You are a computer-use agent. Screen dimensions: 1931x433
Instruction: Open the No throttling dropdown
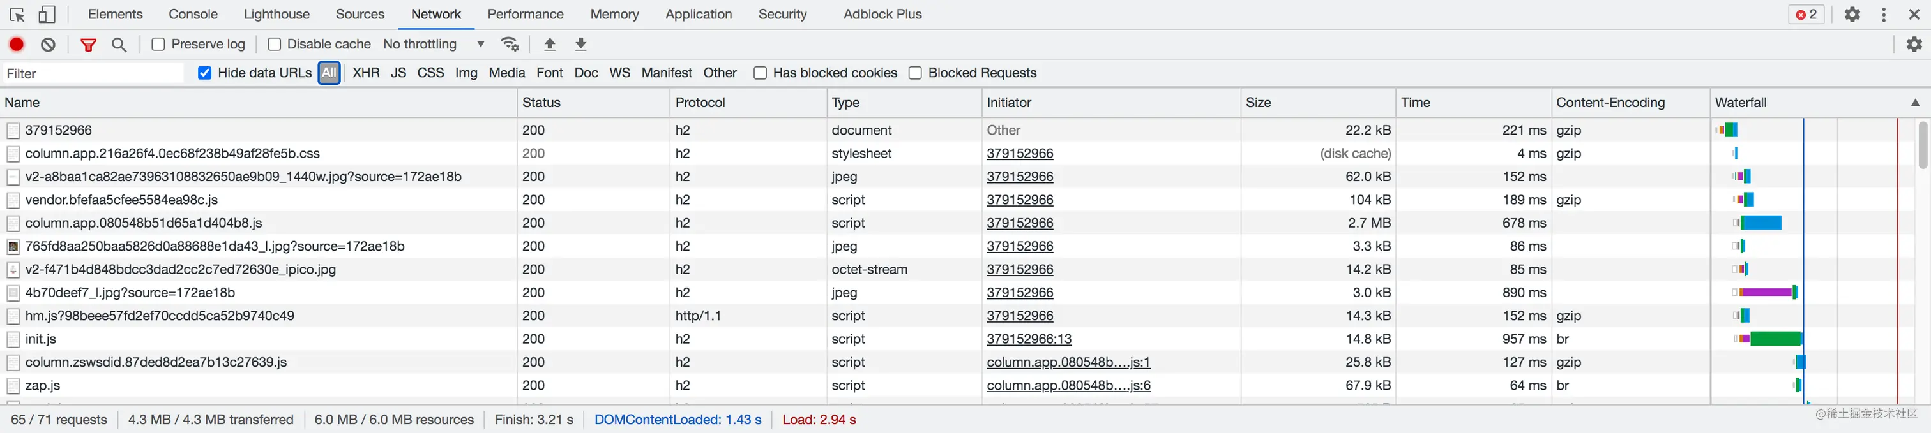[x=434, y=44]
